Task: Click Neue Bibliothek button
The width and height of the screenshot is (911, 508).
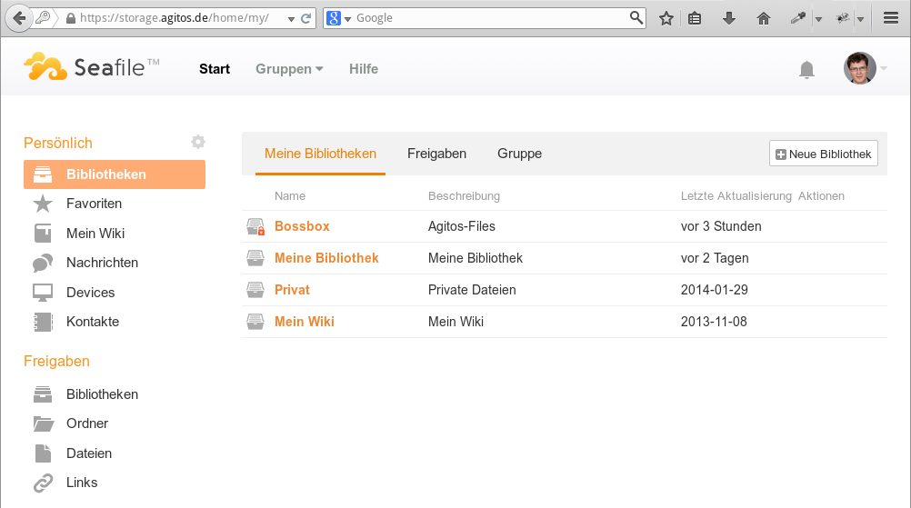Action: coord(824,154)
